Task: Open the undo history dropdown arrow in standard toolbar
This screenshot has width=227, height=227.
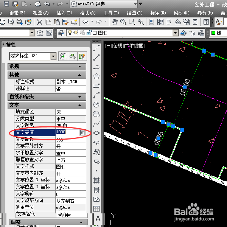Action: pyautogui.click(x=92, y=22)
